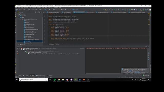Click the UTF-8 encoding indicator
Viewport: 164px width, 92px height.
coord(126,77)
